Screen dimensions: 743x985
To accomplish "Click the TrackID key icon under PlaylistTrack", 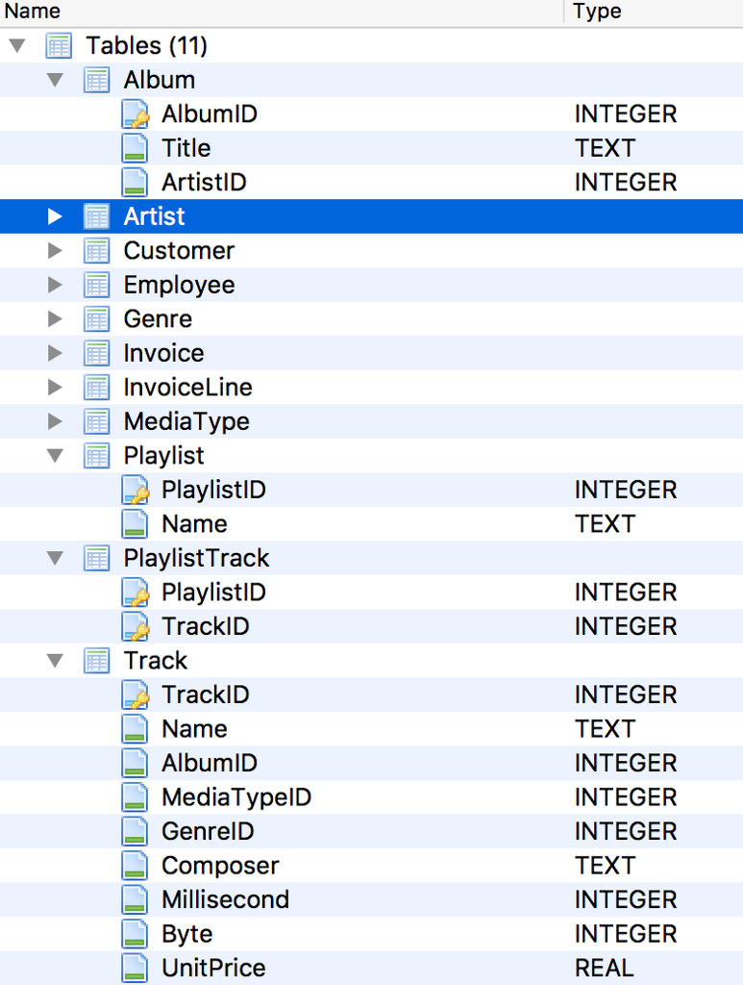I will [x=136, y=626].
